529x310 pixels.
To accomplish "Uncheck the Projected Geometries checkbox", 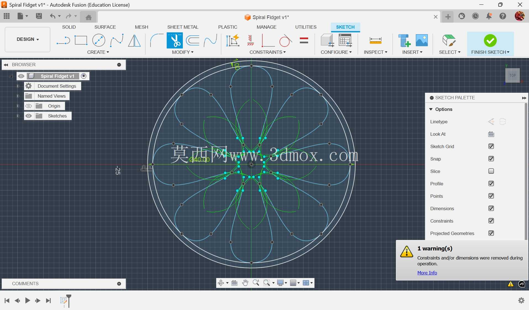I will [x=491, y=233].
